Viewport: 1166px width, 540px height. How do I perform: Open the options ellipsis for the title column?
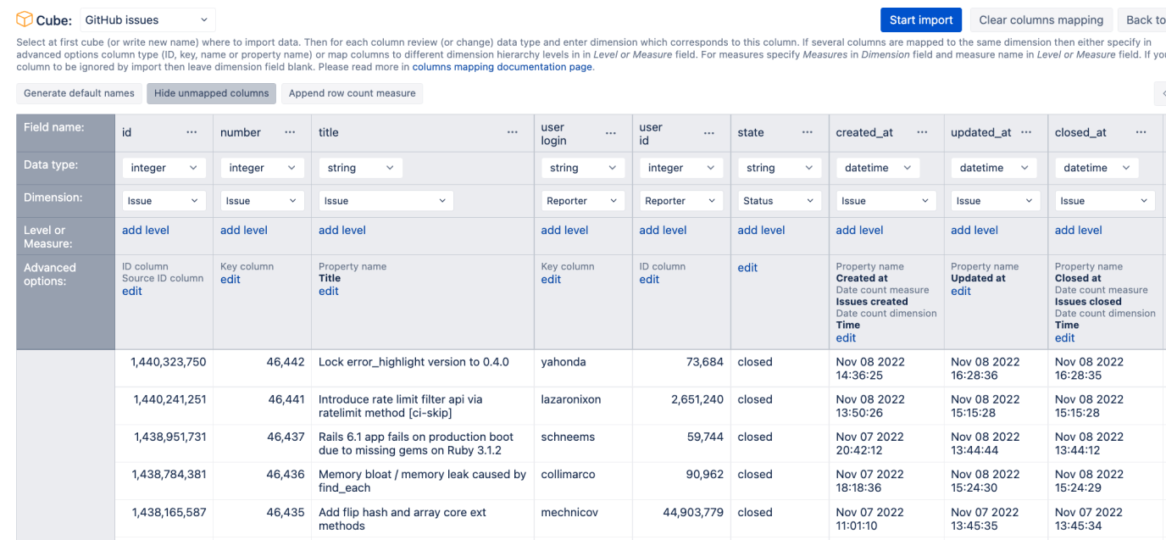pyautogui.click(x=513, y=132)
